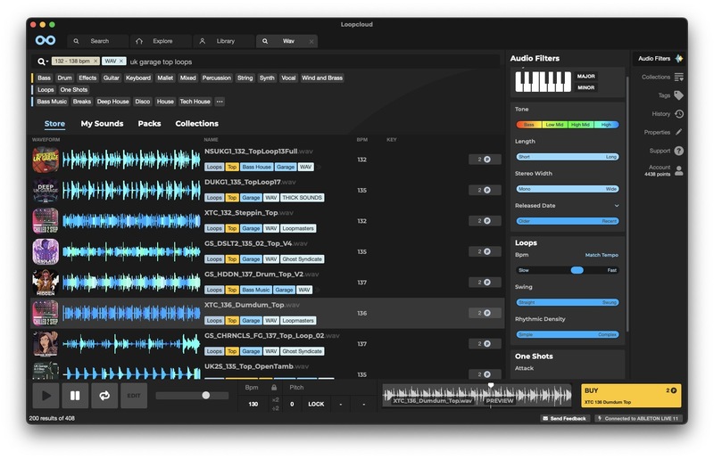Open the Collections sidebar icon

pyautogui.click(x=679, y=77)
